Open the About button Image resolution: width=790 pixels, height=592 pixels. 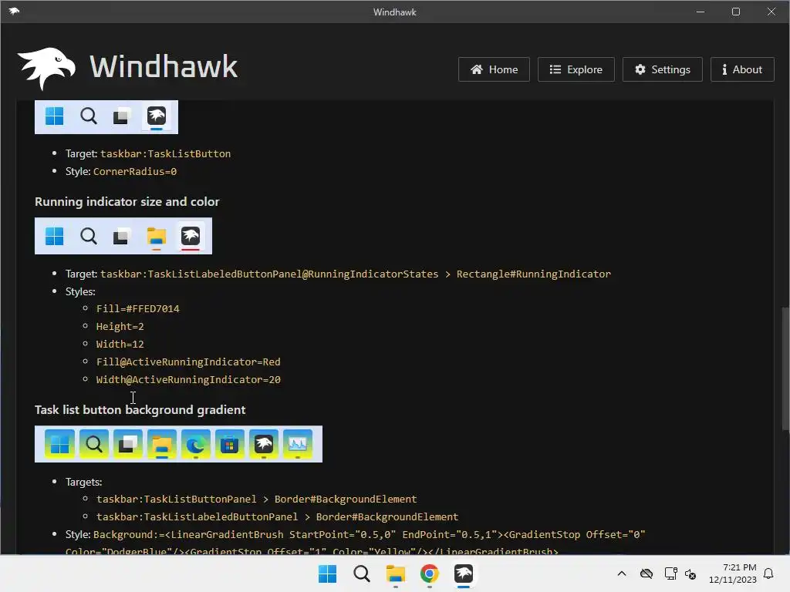tap(742, 69)
